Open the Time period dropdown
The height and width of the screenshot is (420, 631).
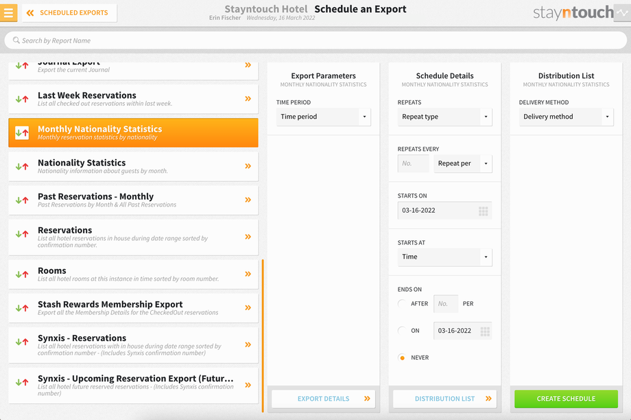pyautogui.click(x=324, y=117)
